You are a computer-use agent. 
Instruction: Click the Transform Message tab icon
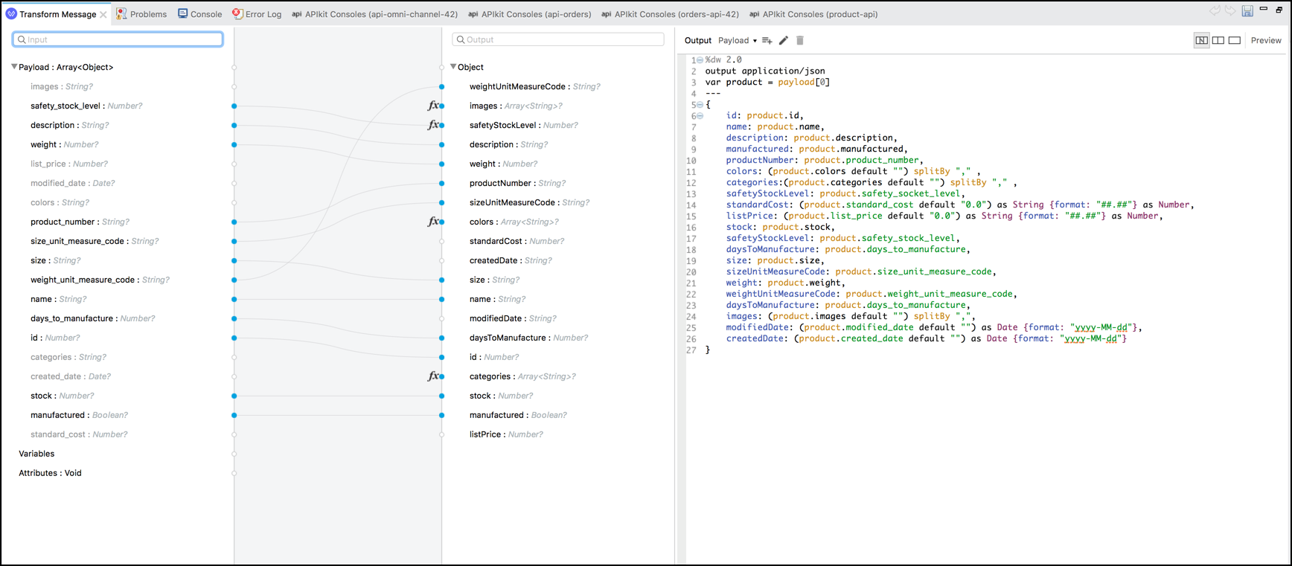[11, 13]
